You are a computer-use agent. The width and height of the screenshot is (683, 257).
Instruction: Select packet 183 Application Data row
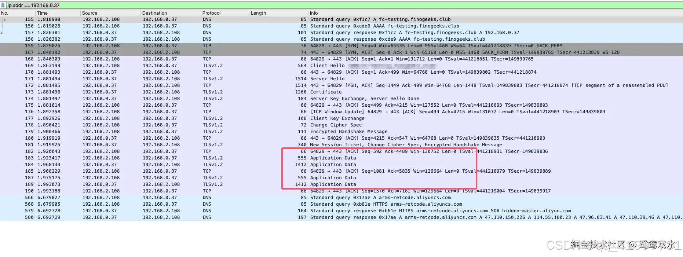[341, 158]
